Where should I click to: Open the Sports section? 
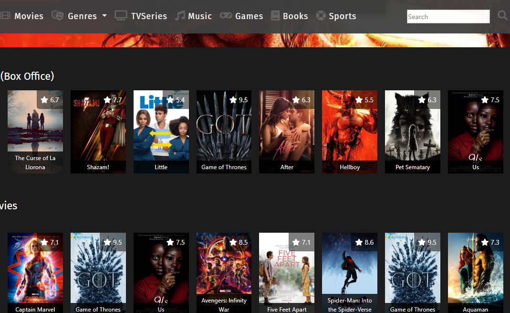tap(343, 16)
